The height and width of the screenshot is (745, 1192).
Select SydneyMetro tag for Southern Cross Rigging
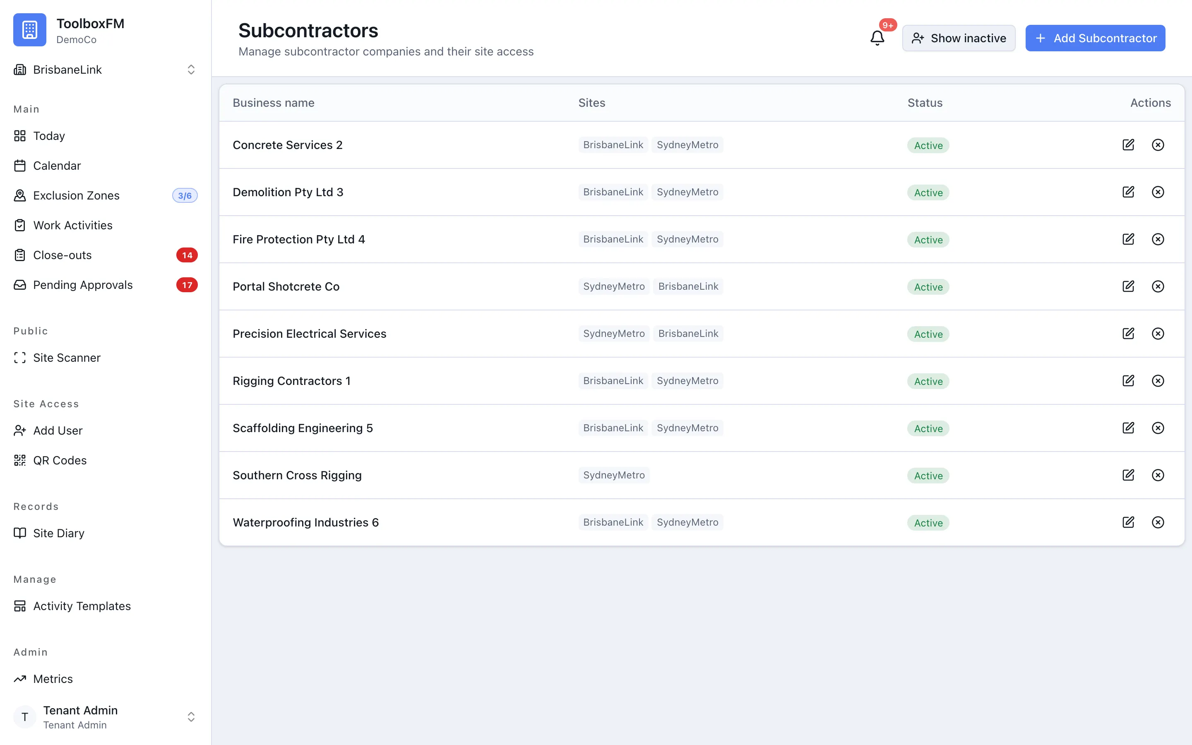point(614,475)
